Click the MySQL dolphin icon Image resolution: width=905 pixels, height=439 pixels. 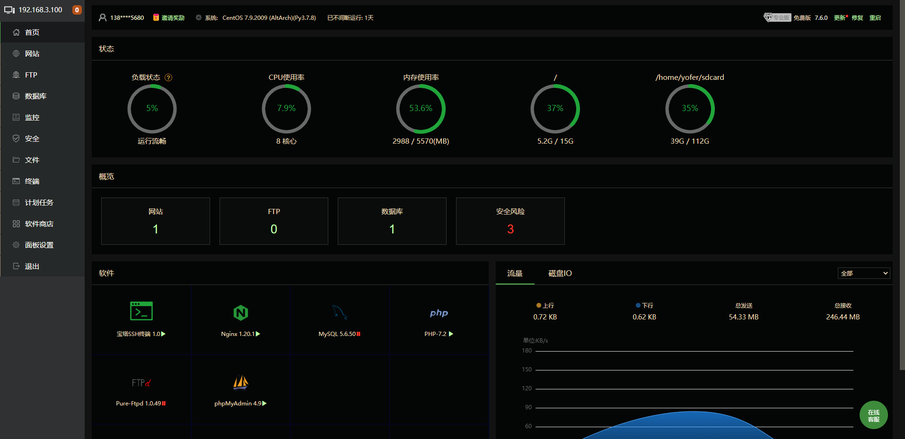coord(340,312)
